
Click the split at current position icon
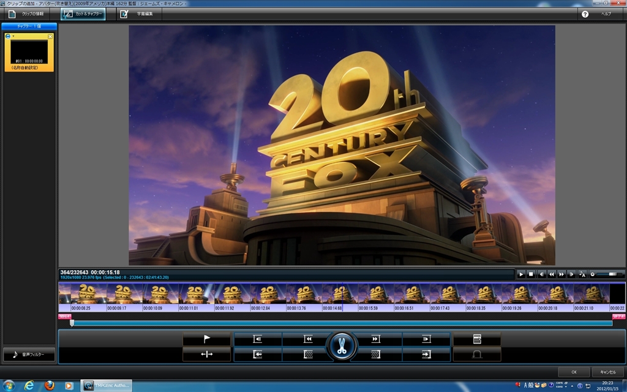[207, 355]
